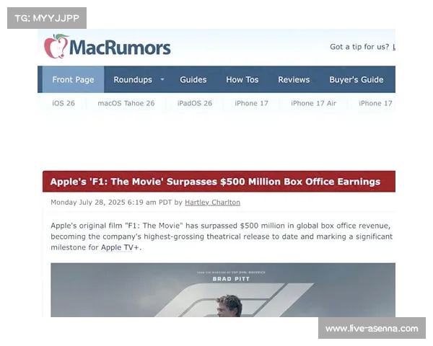This screenshot has height=346, width=433.
Task: Follow the Apple TV+ link in article
Action: (x=121, y=247)
